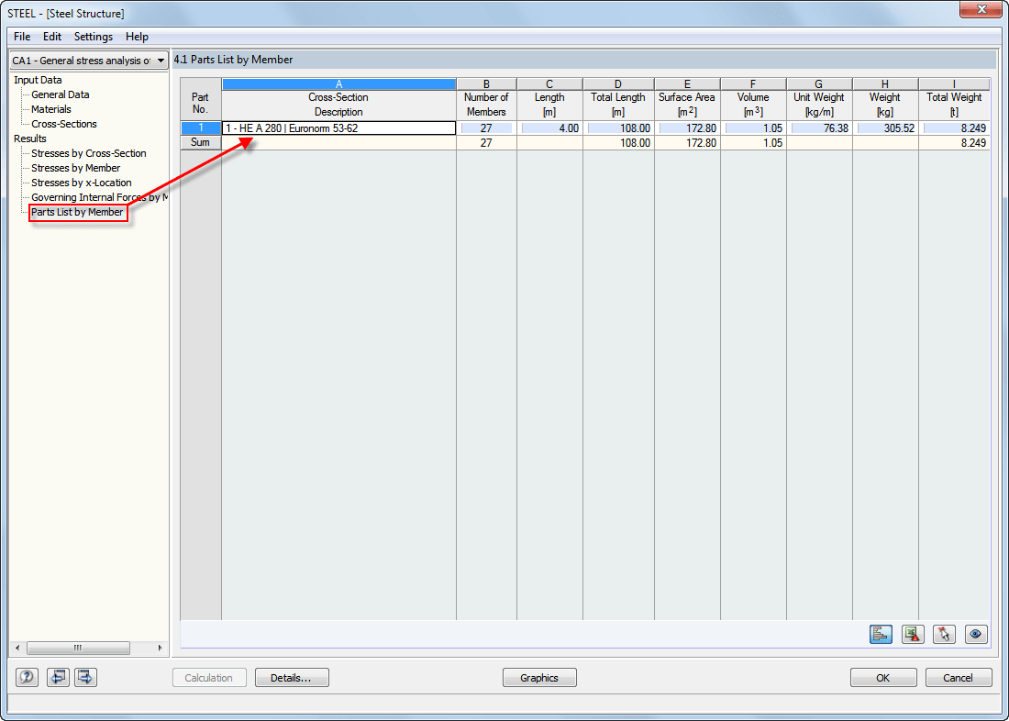The height and width of the screenshot is (721, 1009).
Task: Click Number of Members 27 in row 1
Action: [x=486, y=128]
